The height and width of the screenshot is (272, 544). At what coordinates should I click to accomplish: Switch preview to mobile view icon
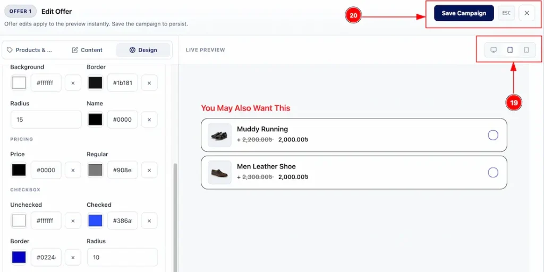526,50
